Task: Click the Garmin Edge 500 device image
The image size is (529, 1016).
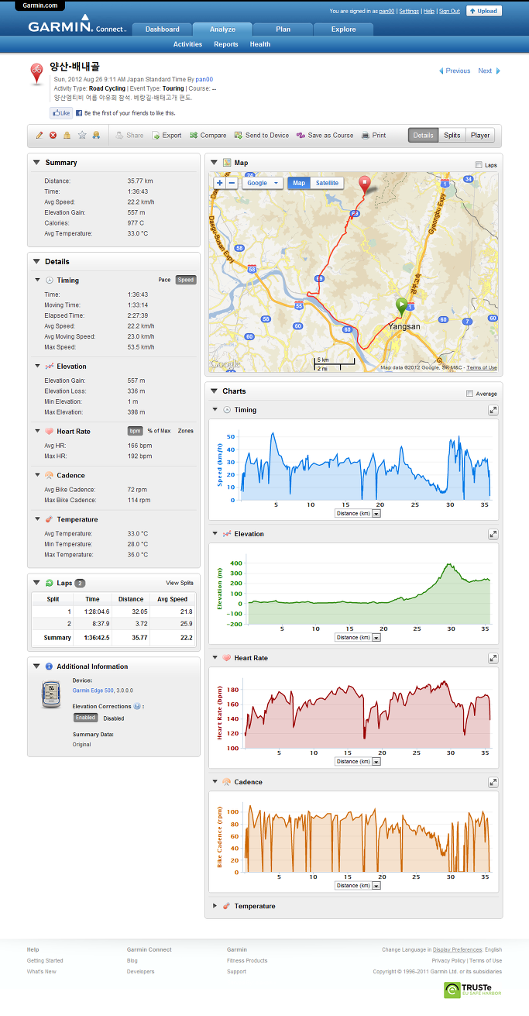Action: click(x=50, y=694)
